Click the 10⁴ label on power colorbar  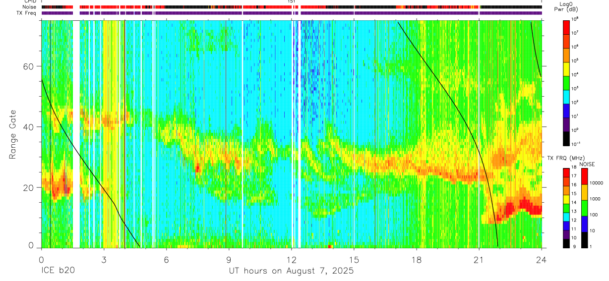575,74
